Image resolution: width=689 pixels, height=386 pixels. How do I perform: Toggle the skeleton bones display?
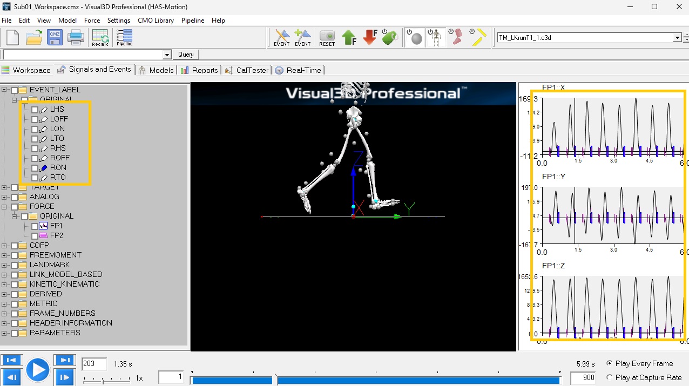pyautogui.click(x=436, y=37)
